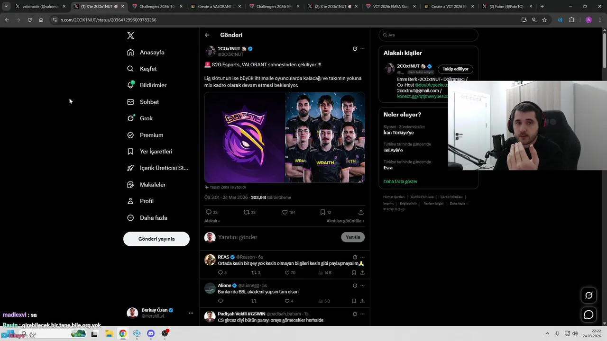Click the Ara search field
Image resolution: width=607 pixels, height=341 pixels.
click(428, 35)
